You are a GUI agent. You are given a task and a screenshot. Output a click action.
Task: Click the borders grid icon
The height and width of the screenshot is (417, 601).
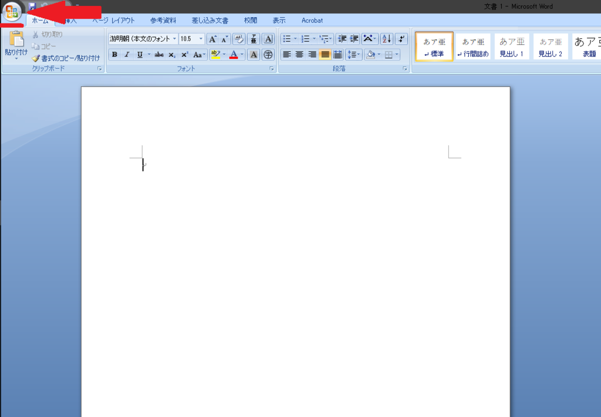coord(389,55)
